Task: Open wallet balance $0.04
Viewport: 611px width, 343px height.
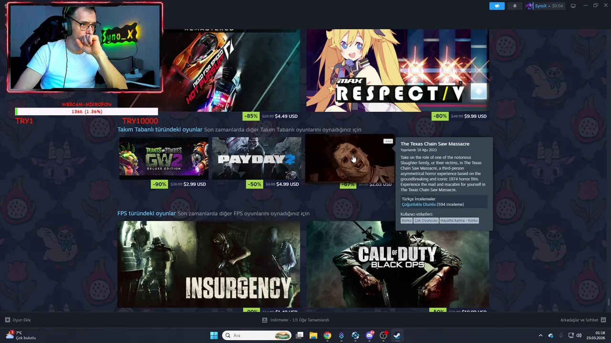Action: pos(558,6)
